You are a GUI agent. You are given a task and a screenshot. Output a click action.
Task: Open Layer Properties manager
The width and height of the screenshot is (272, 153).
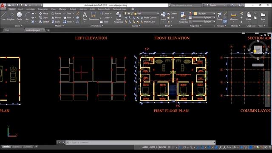click(x=118, y=17)
